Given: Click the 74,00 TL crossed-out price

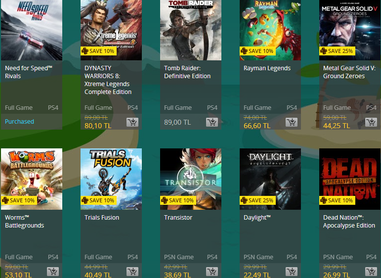Looking at the screenshot, I should click(x=255, y=117).
